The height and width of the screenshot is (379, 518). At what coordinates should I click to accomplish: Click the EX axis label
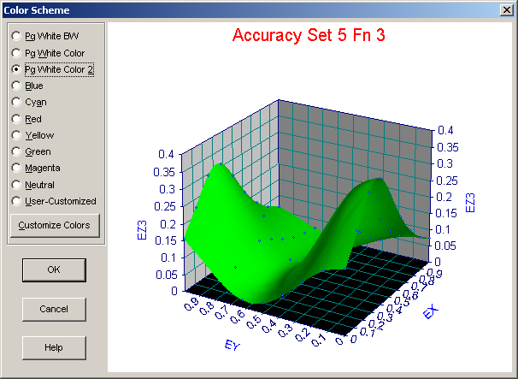tap(431, 312)
